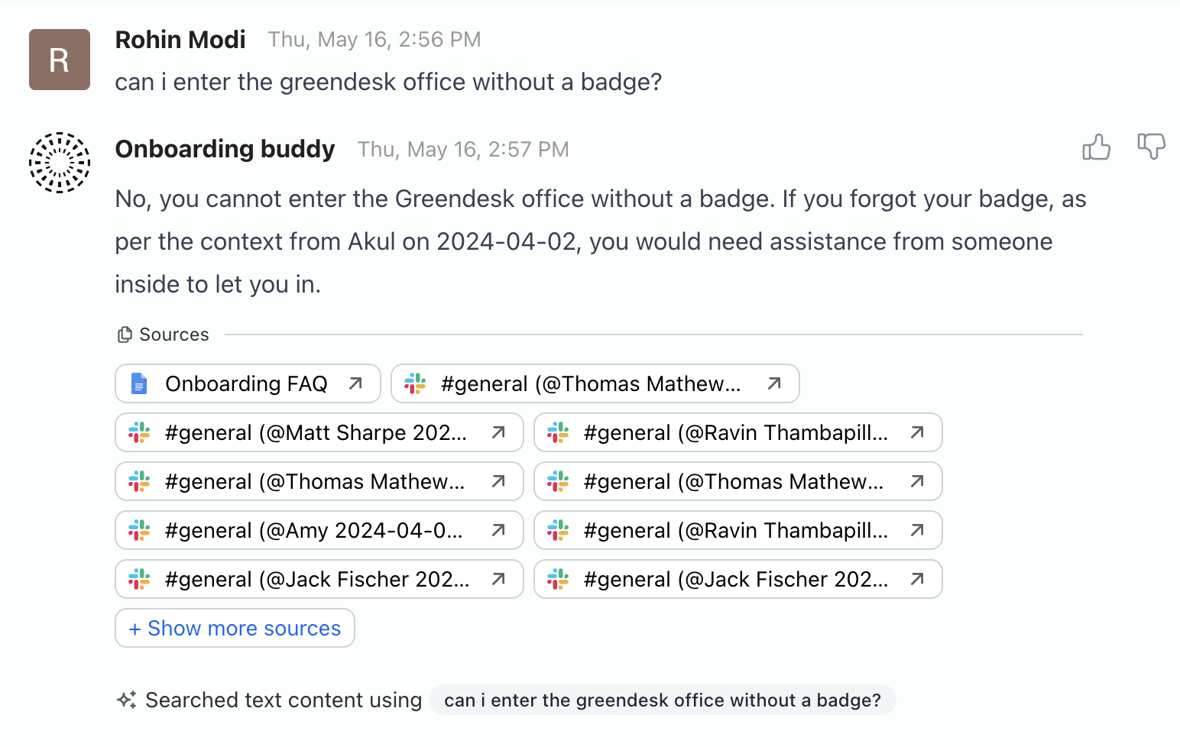The image size is (1180, 747).
Task: Click the Onboarding buddy avatar
Action: click(x=60, y=163)
